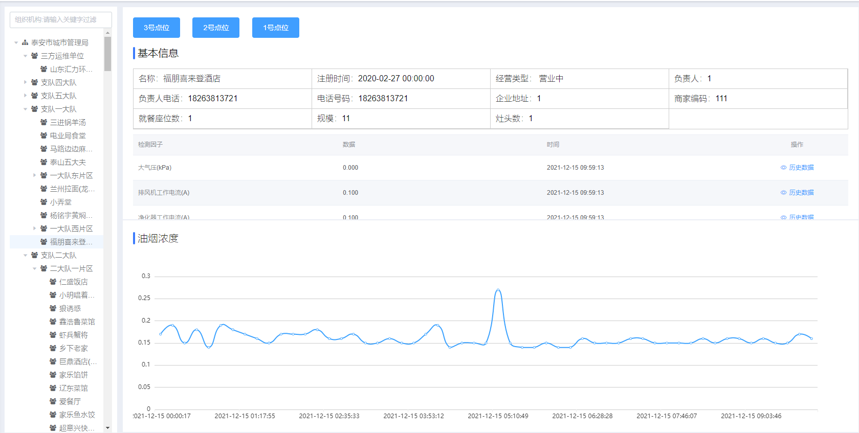Click the group icon beside 泰山五大夫

[x=43, y=162]
